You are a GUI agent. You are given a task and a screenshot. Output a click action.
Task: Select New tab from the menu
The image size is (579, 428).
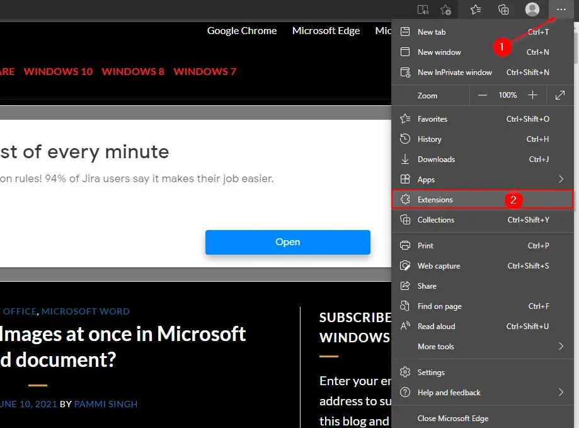click(x=482, y=32)
